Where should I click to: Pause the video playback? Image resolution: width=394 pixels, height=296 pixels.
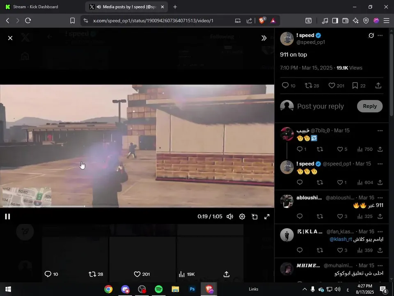point(7,217)
